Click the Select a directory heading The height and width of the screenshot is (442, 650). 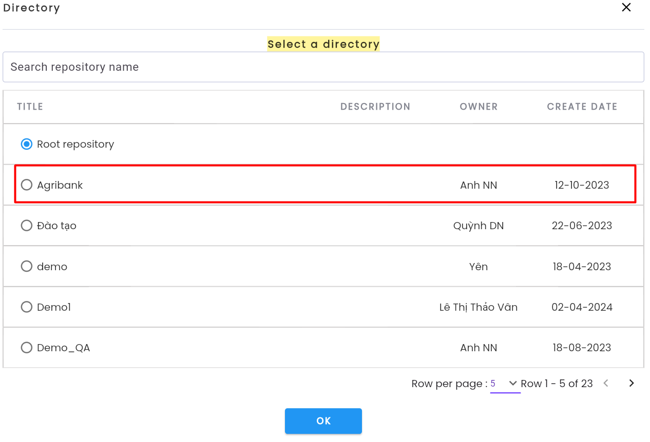point(323,44)
